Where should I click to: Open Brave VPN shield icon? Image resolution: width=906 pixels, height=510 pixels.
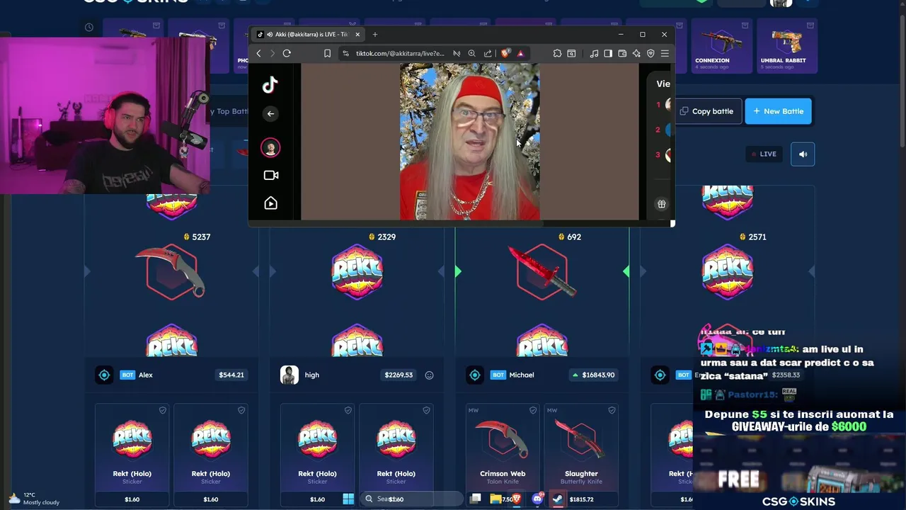click(650, 53)
